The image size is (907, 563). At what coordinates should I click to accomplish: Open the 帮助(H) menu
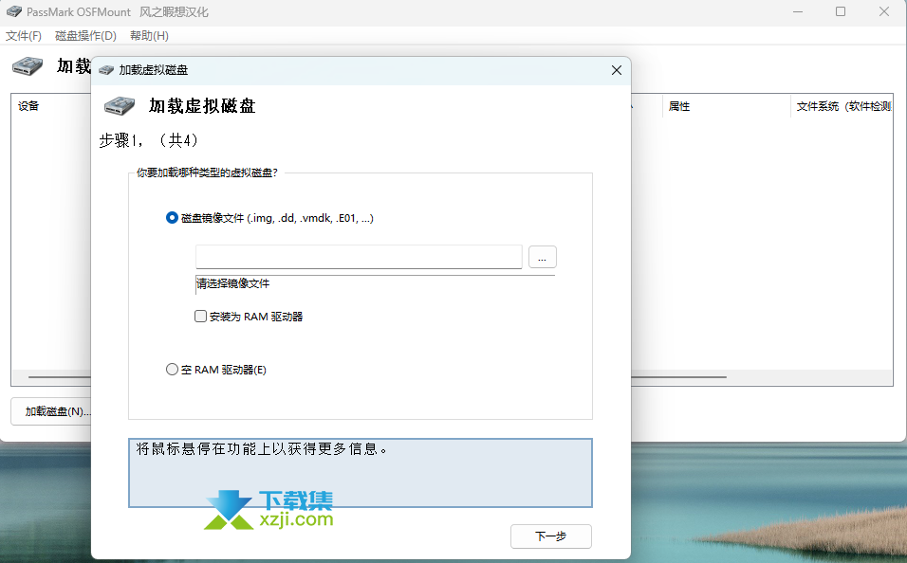tap(149, 36)
